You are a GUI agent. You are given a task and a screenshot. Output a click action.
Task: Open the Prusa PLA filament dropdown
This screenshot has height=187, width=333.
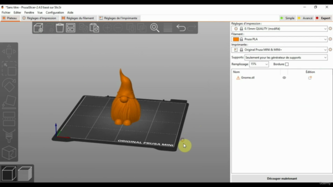pyautogui.click(x=279, y=39)
